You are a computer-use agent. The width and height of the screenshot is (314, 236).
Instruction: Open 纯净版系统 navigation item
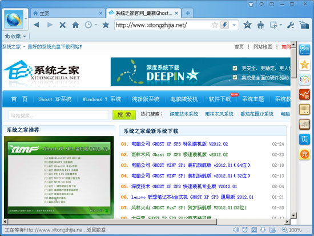coord(146,99)
